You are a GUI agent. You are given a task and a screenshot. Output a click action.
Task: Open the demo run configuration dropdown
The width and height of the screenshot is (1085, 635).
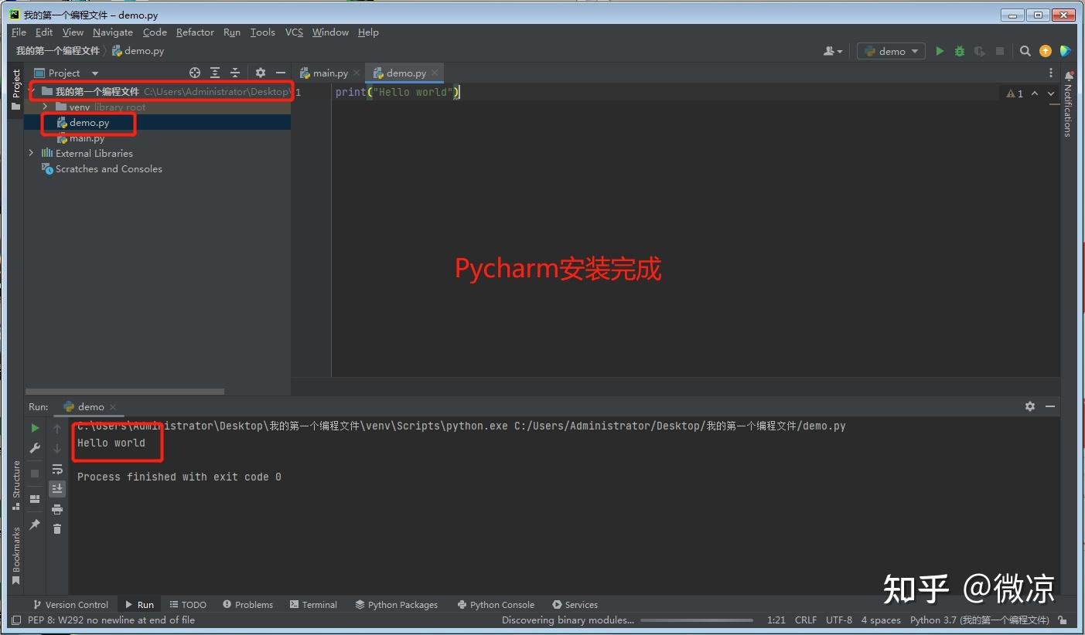click(891, 51)
